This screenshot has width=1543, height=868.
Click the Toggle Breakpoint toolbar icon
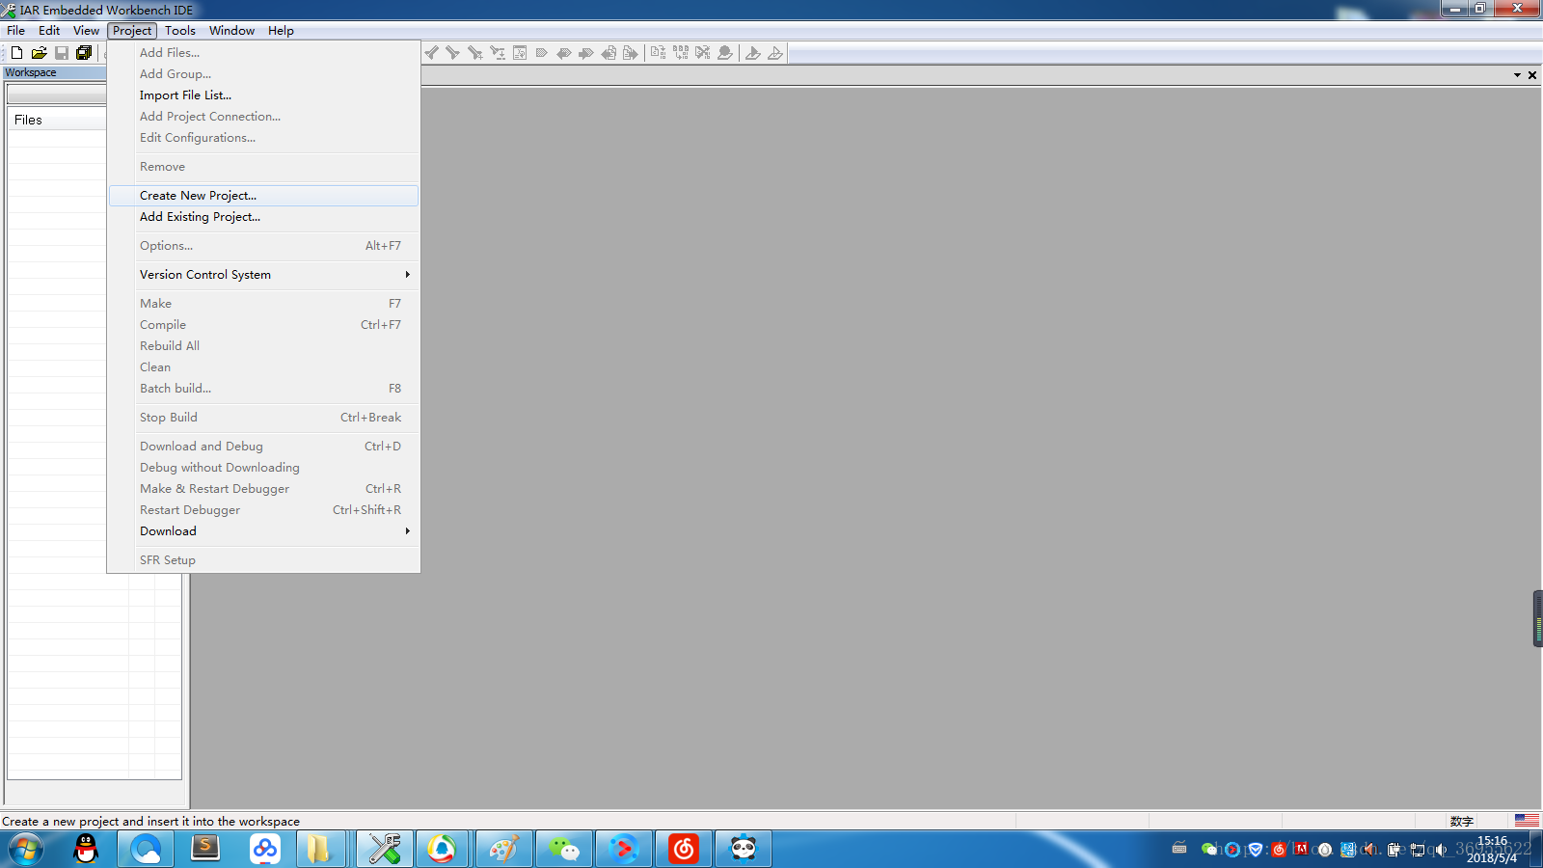725,53
